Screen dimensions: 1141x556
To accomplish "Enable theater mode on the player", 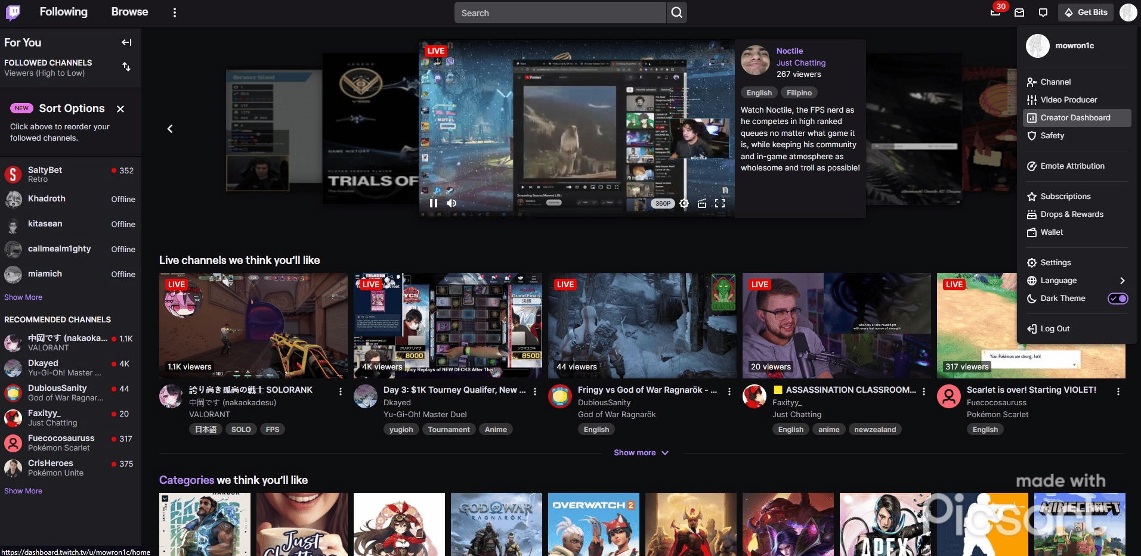I will click(x=701, y=203).
